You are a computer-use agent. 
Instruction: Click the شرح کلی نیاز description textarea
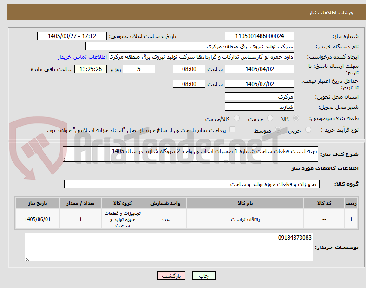190,154
